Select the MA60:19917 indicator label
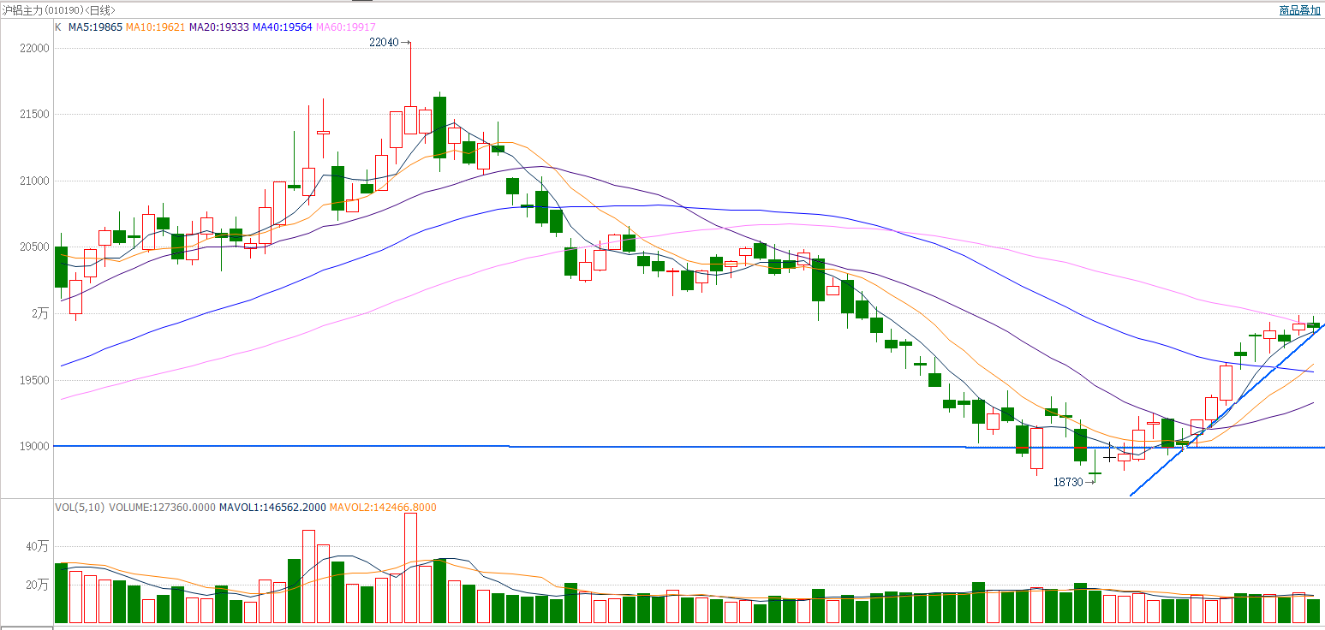Image resolution: width=1325 pixels, height=630 pixels. (x=346, y=27)
